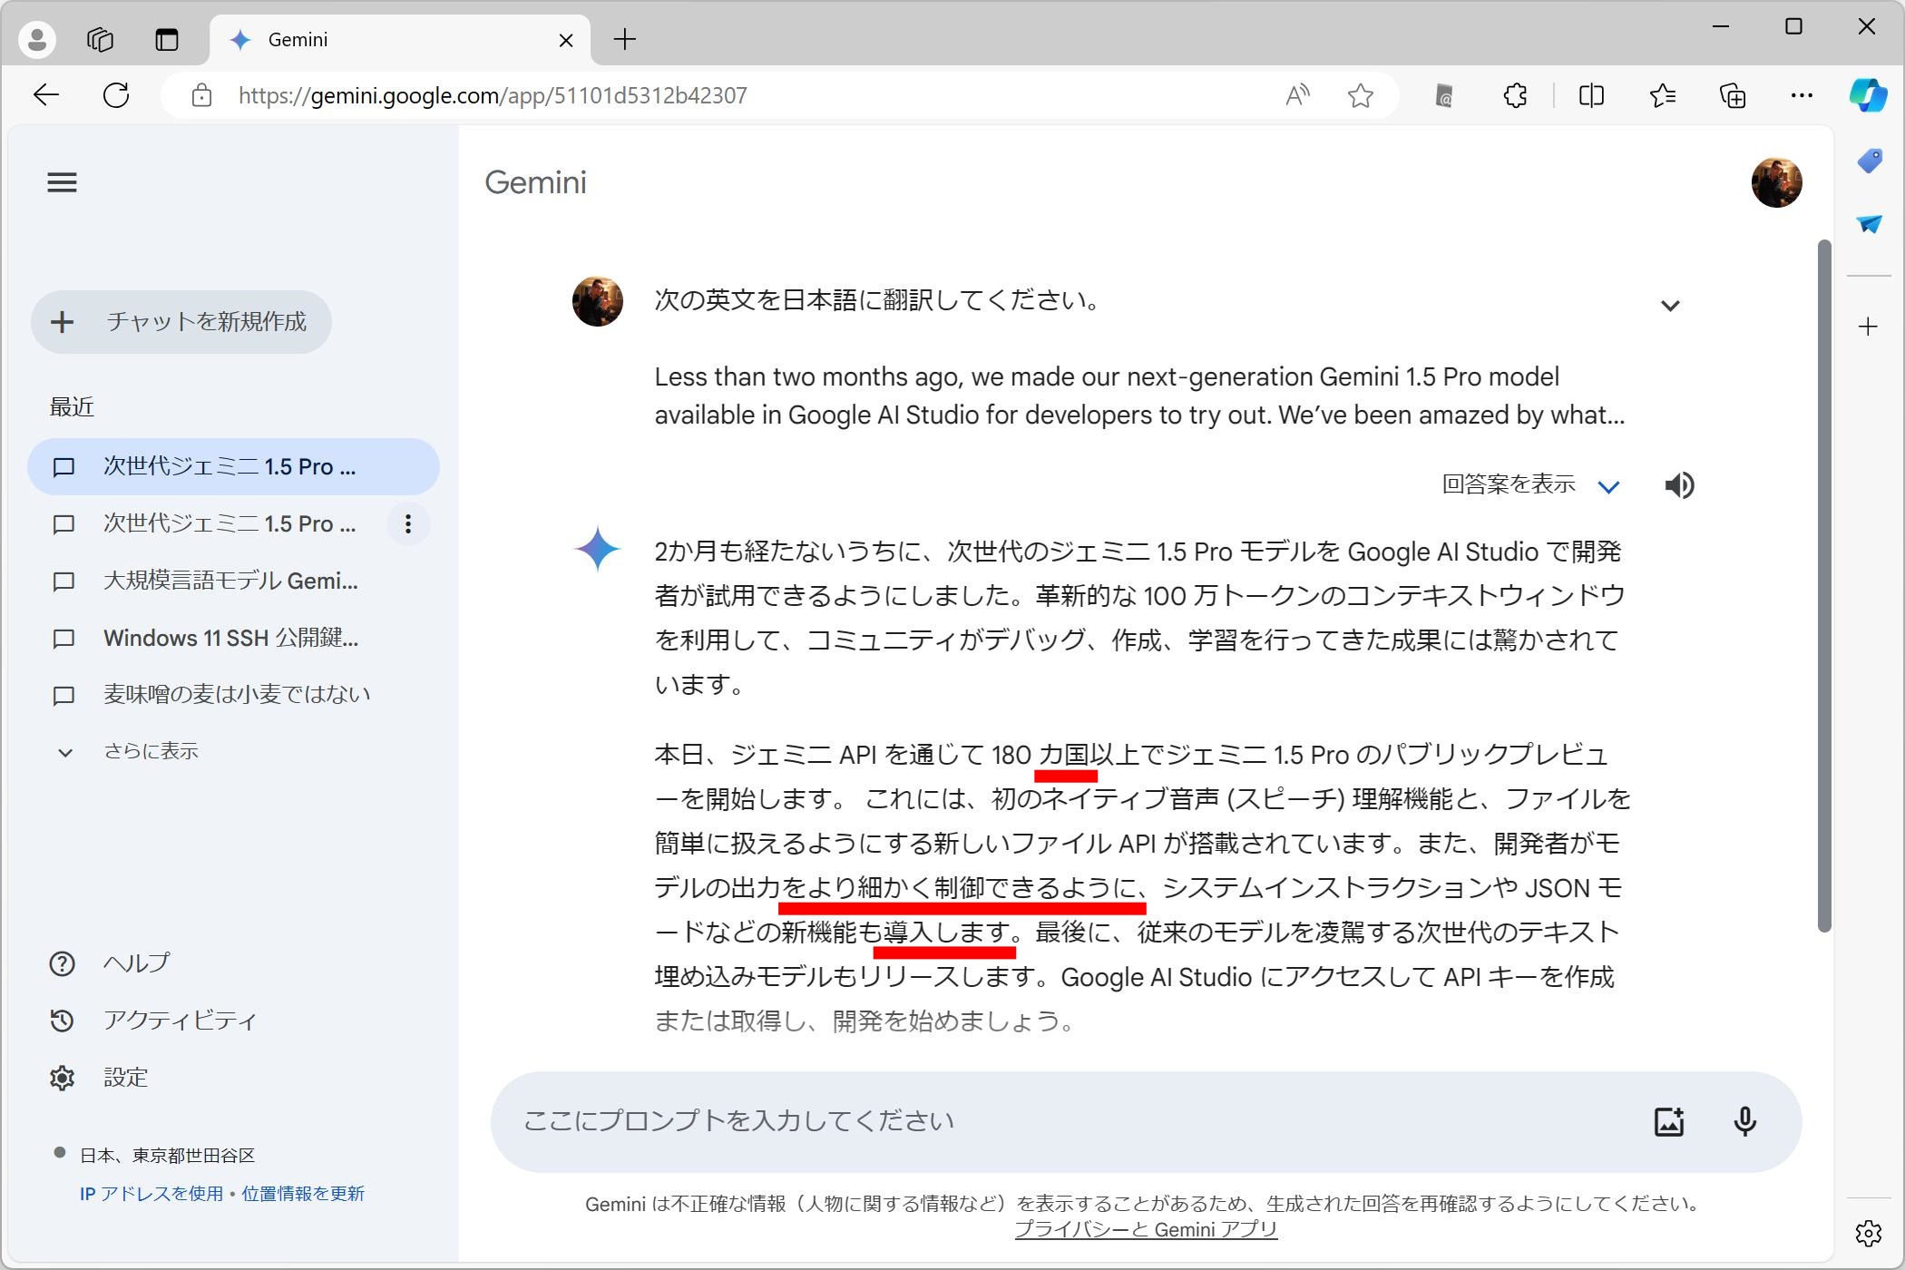
Task: Click the Google account avatar top right
Action: 1776,182
